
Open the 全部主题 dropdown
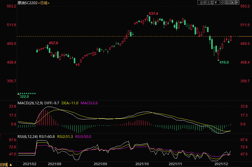[x=209, y=2]
